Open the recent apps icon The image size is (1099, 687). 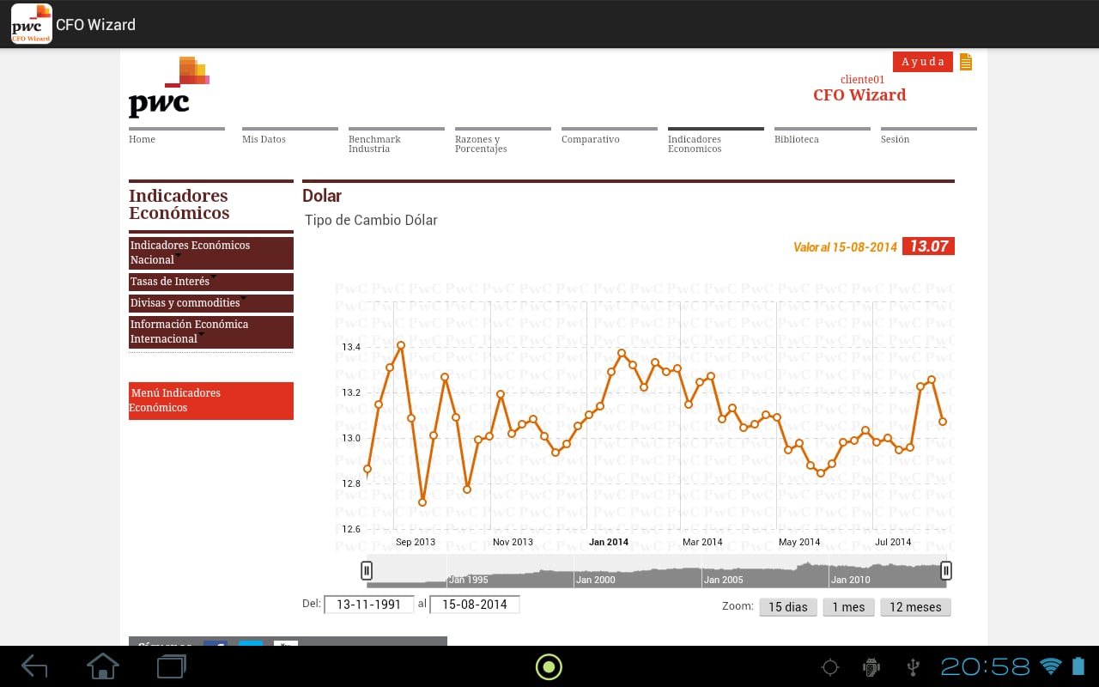tap(171, 666)
